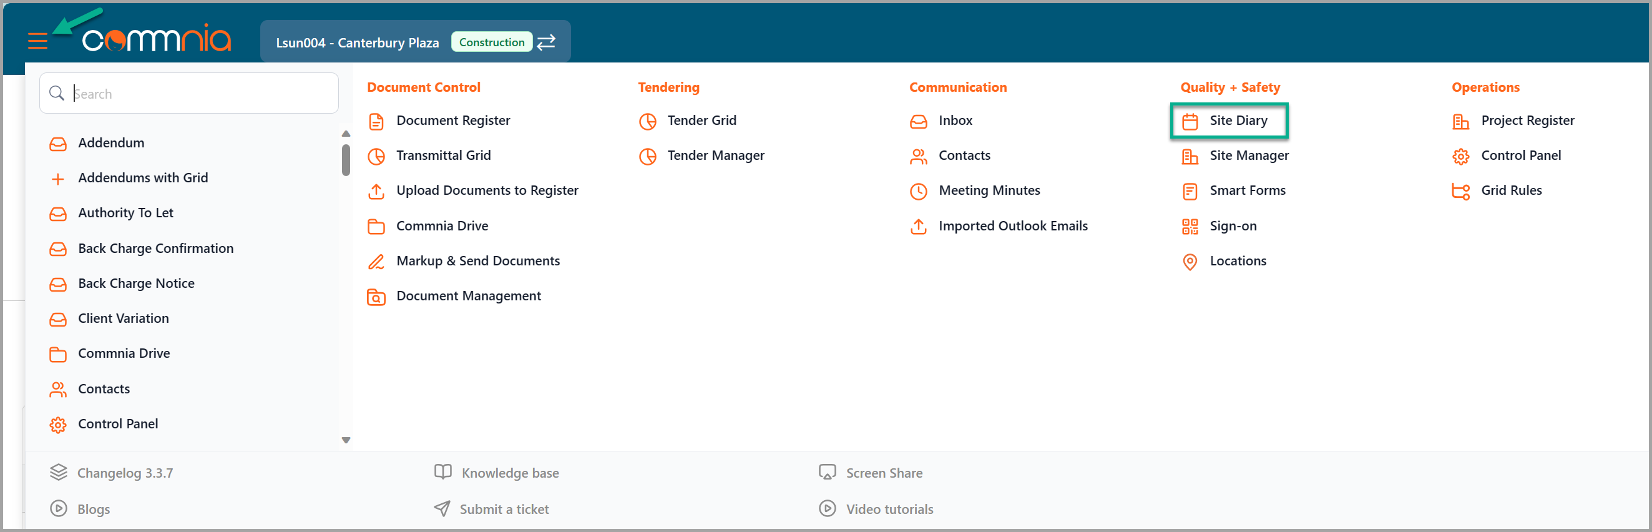This screenshot has height=532, width=1652.
Task: Click the Communication heading
Action: tap(958, 87)
